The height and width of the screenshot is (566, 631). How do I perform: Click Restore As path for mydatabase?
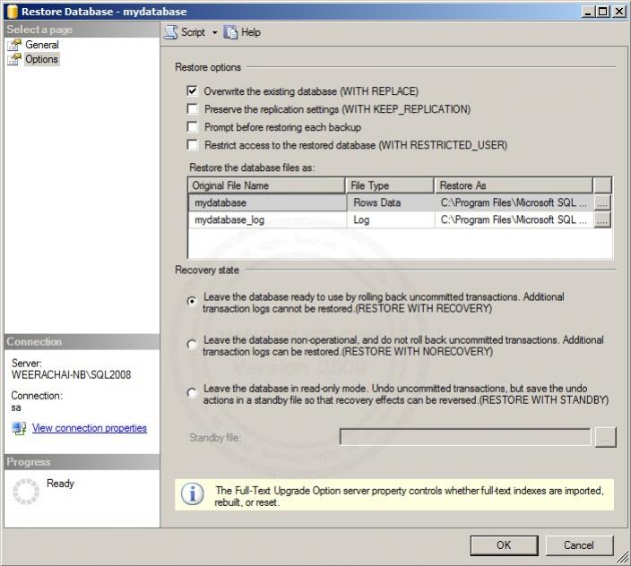pyautogui.click(x=514, y=202)
